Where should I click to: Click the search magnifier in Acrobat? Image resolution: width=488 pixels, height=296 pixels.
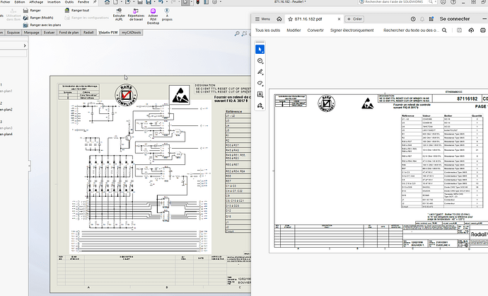(444, 30)
